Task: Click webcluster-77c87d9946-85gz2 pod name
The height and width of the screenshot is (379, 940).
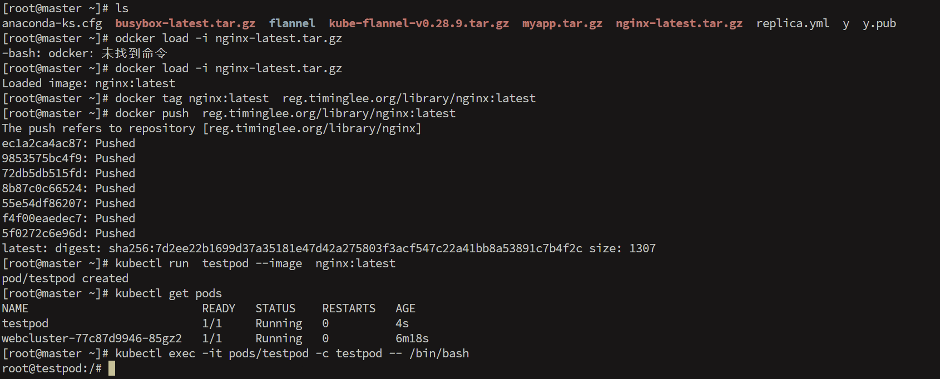Action: 92,338
